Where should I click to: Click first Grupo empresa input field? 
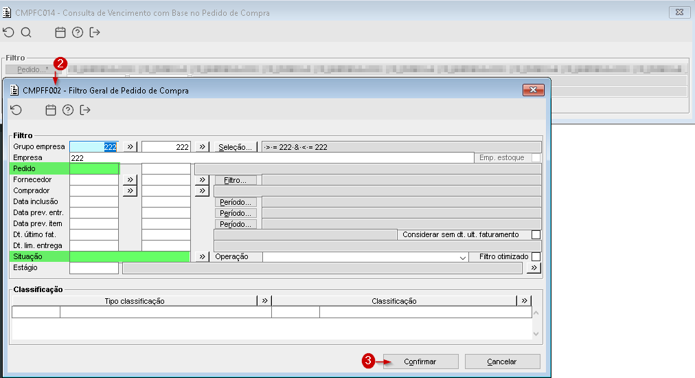[x=94, y=147]
